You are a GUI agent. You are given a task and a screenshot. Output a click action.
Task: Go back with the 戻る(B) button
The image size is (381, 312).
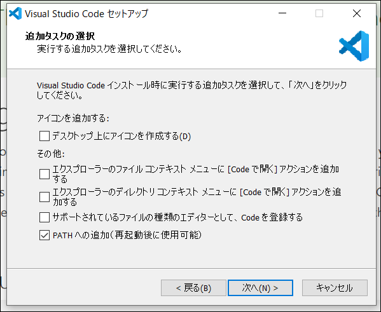point(193,288)
